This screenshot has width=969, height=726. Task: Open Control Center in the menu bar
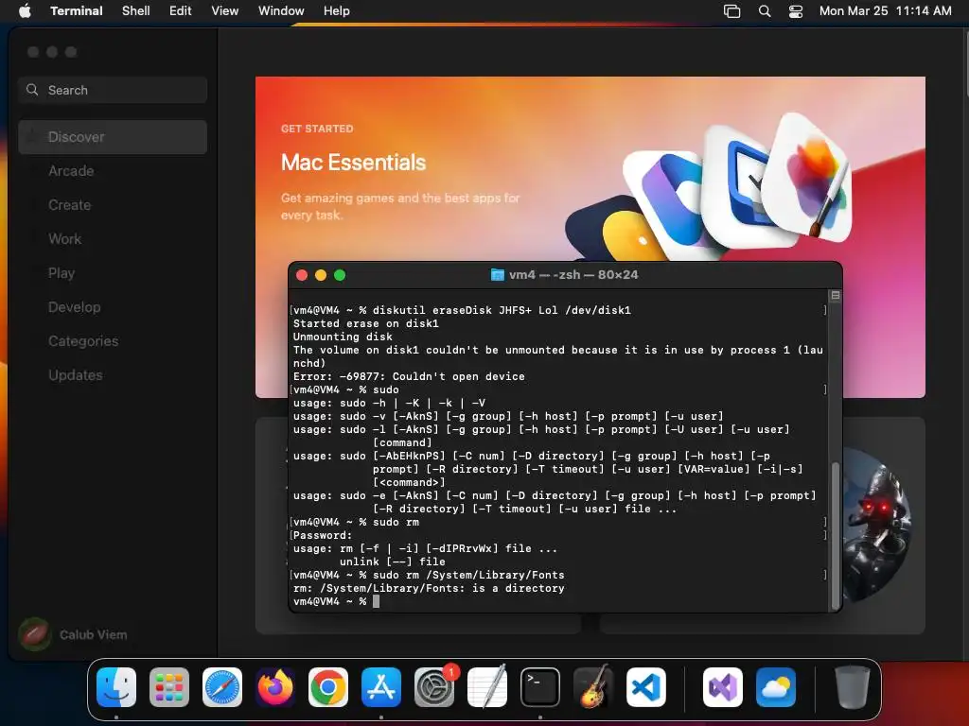point(796,11)
